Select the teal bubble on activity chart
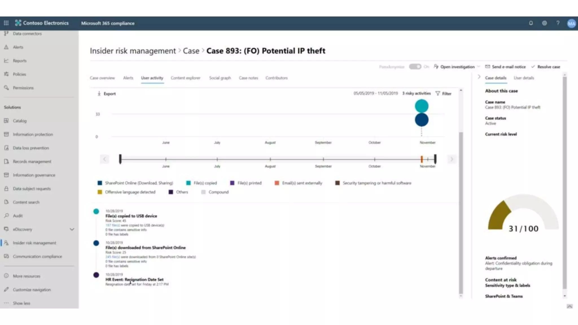Screen dimensions: 578x325 [421, 106]
